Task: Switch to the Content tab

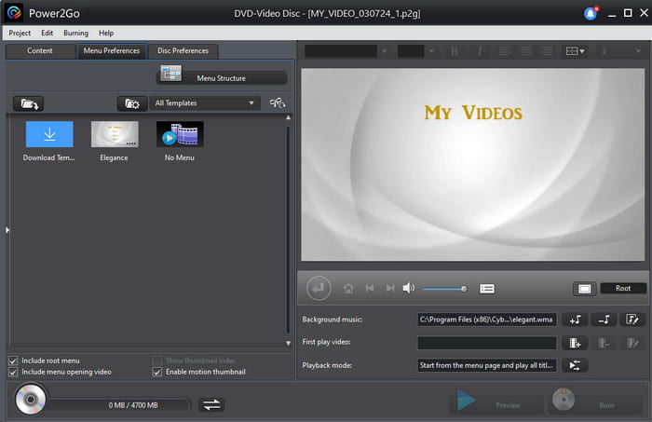Action: pos(40,50)
